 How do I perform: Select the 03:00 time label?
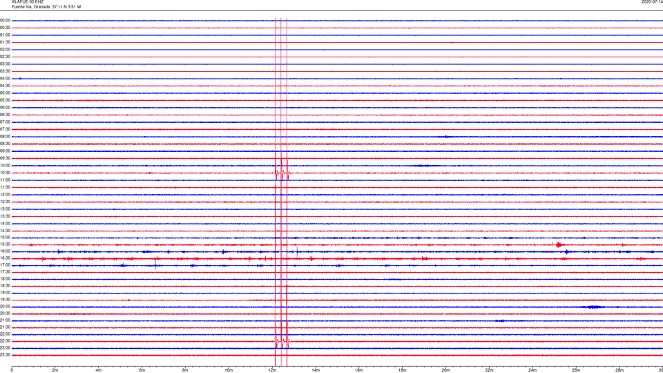5,64
